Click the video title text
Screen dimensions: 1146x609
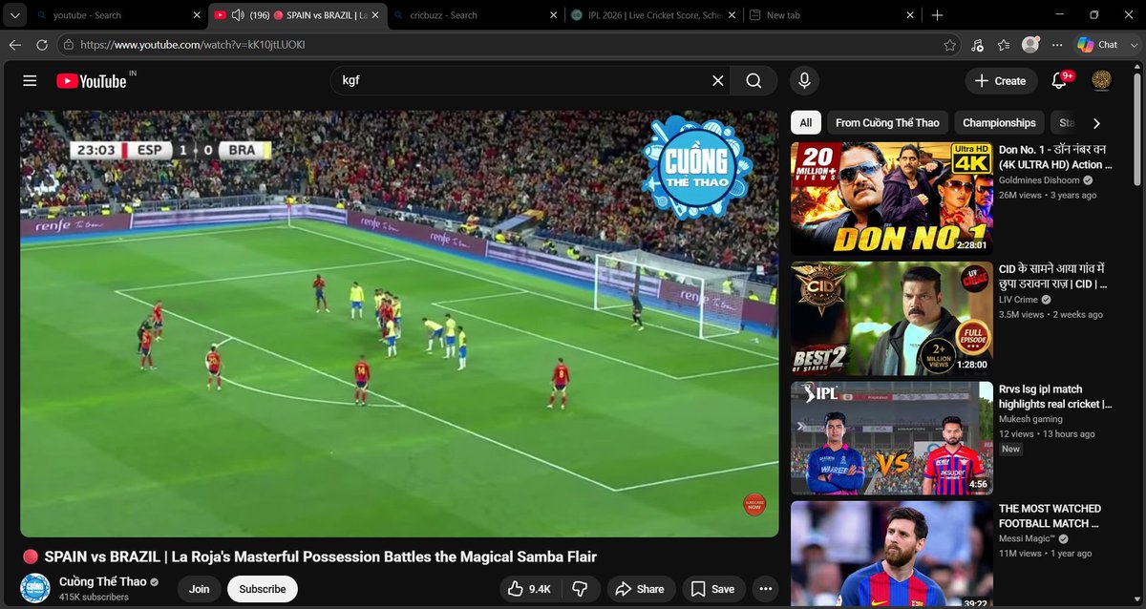click(321, 556)
